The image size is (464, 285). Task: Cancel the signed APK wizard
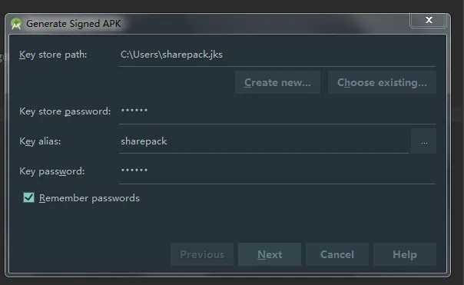(x=337, y=254)
